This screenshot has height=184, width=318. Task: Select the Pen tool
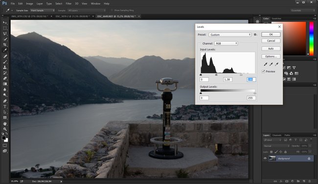(x=5, y=101)
